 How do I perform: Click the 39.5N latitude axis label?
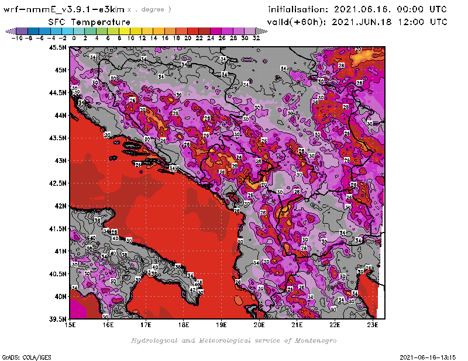click(57, 320)
